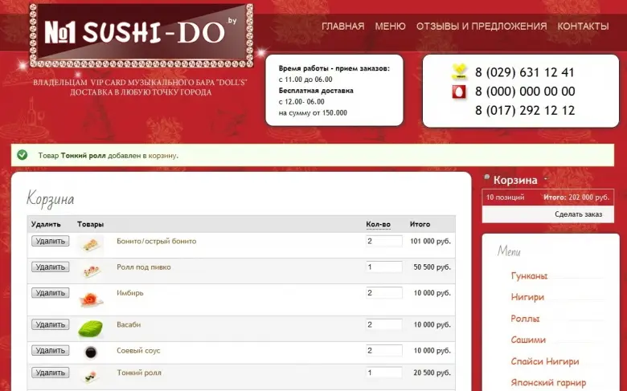627x391 pixels.
Task: Open the Васаби product thumbnail
Action: (x=90, y=328)
